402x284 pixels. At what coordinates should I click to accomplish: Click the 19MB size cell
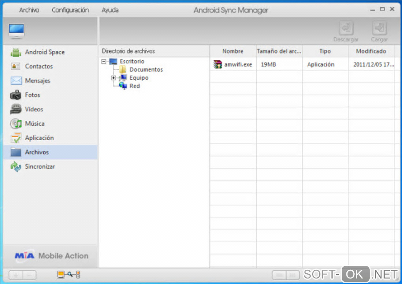(268, 65)
